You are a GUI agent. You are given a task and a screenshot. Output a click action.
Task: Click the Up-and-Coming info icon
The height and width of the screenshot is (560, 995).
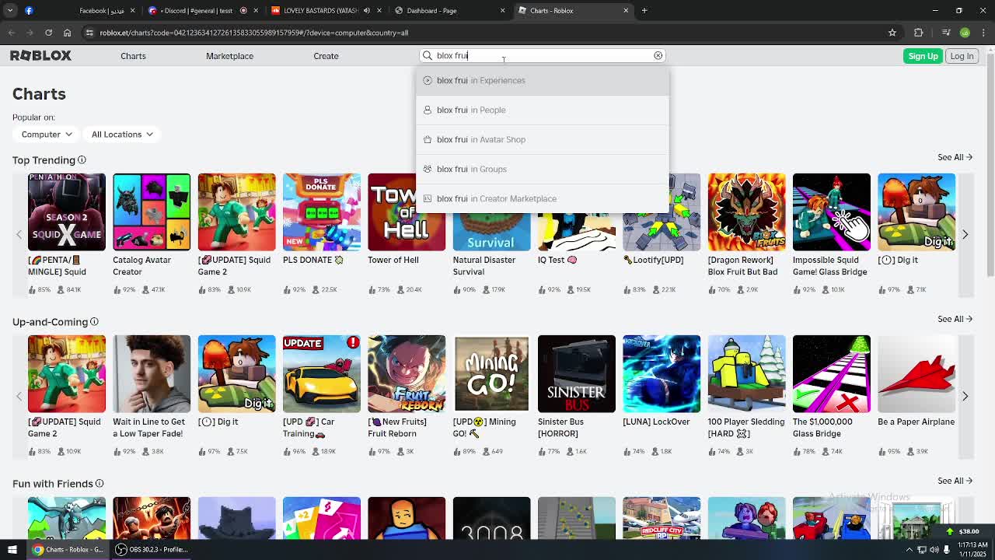(94, 322)
